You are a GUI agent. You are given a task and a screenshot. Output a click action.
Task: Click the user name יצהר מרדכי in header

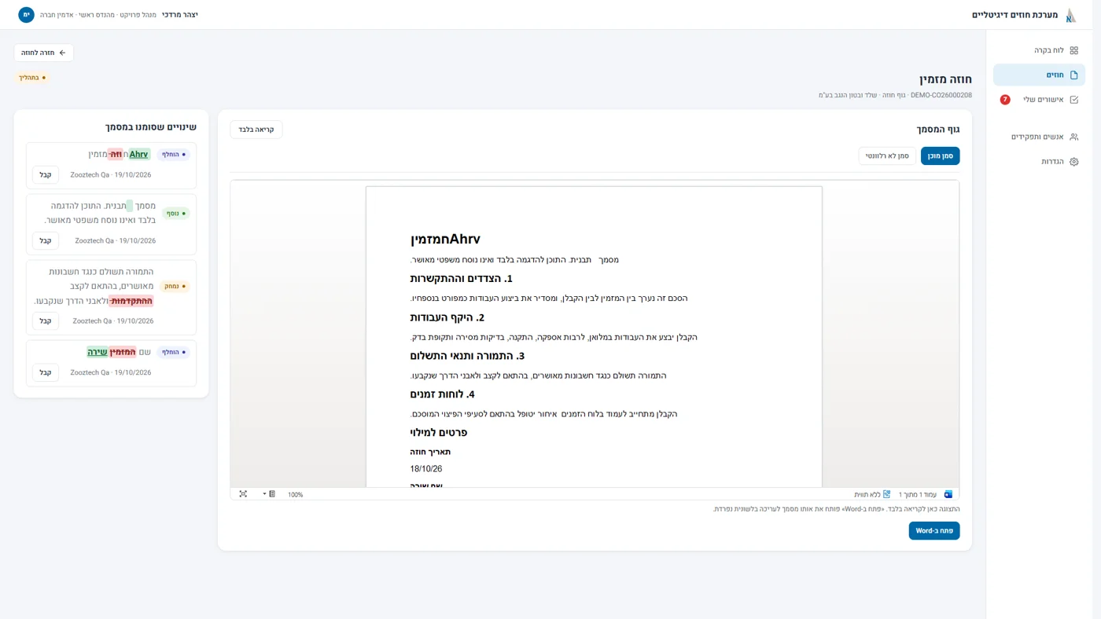180,15
